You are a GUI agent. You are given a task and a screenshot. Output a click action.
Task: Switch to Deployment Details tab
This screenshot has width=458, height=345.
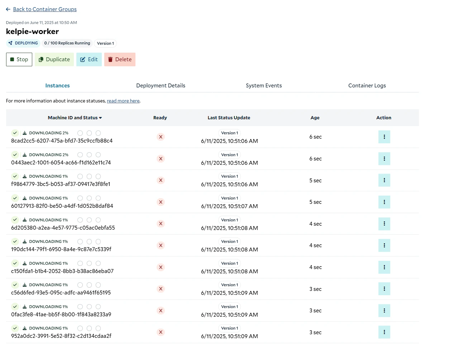(161, 86)
